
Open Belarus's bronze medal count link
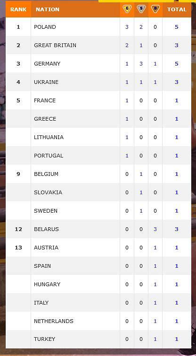[x=155, y=229]
